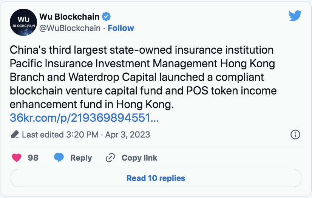Follow the Wu Blockchain account
This screenshot has width=312, height=198.
121,28
